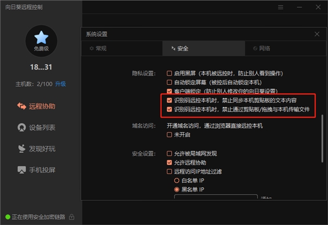Minimize the 向日葵 main window

click(300, 7)
